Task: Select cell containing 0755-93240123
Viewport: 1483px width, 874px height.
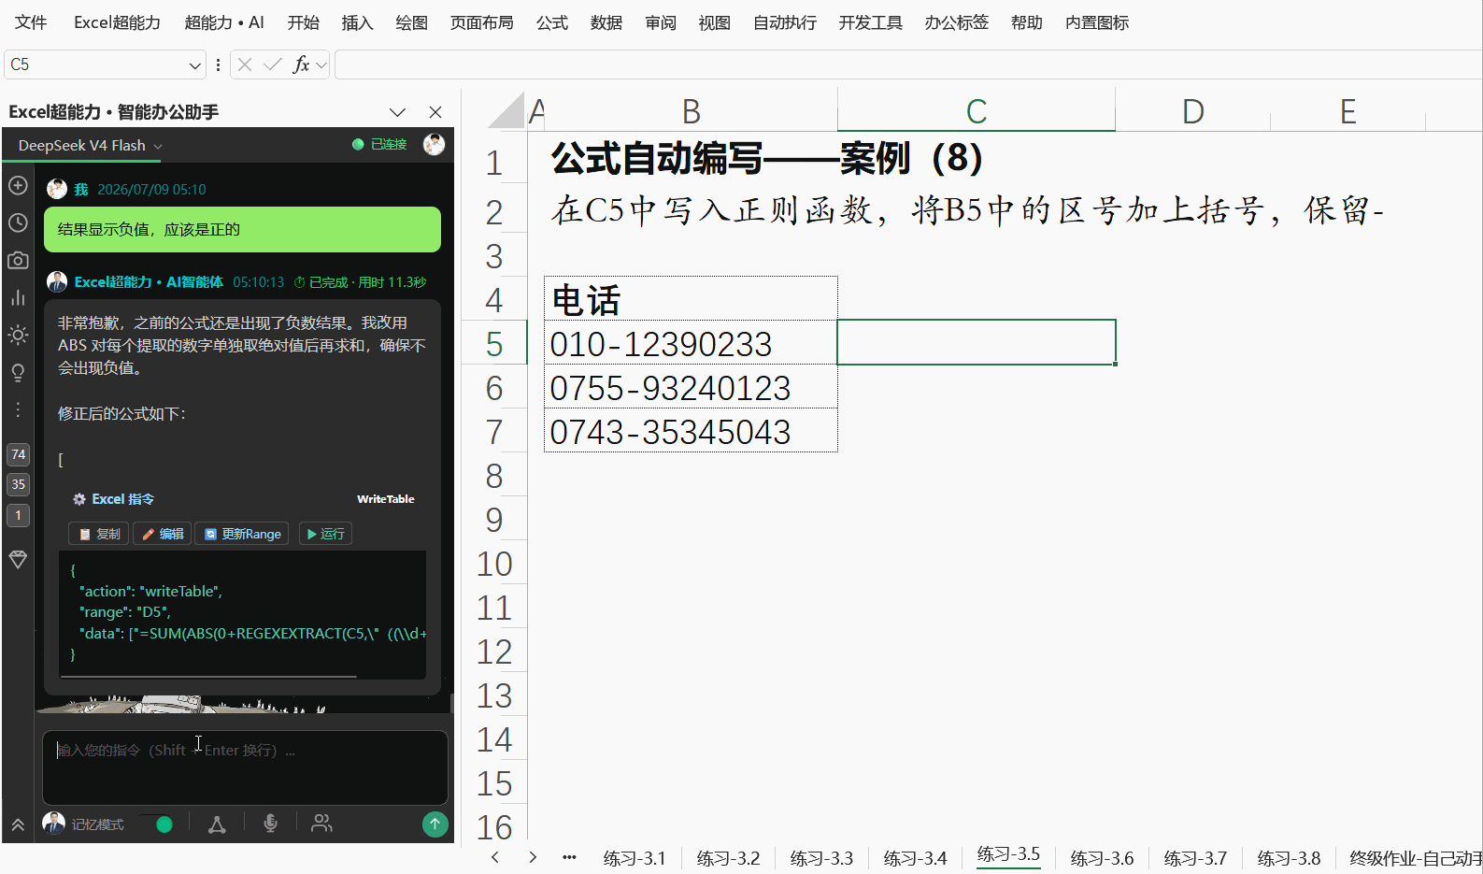Action: 691,386
